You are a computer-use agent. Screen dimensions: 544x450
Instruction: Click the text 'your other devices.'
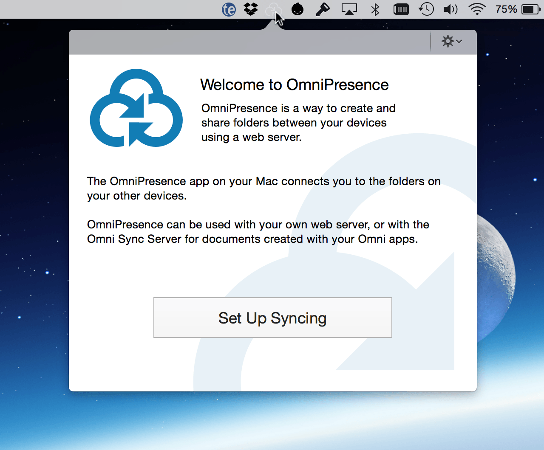137,196
